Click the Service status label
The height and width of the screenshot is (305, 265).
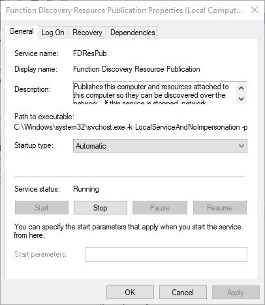pyautogui.click(x=37, y=189)
